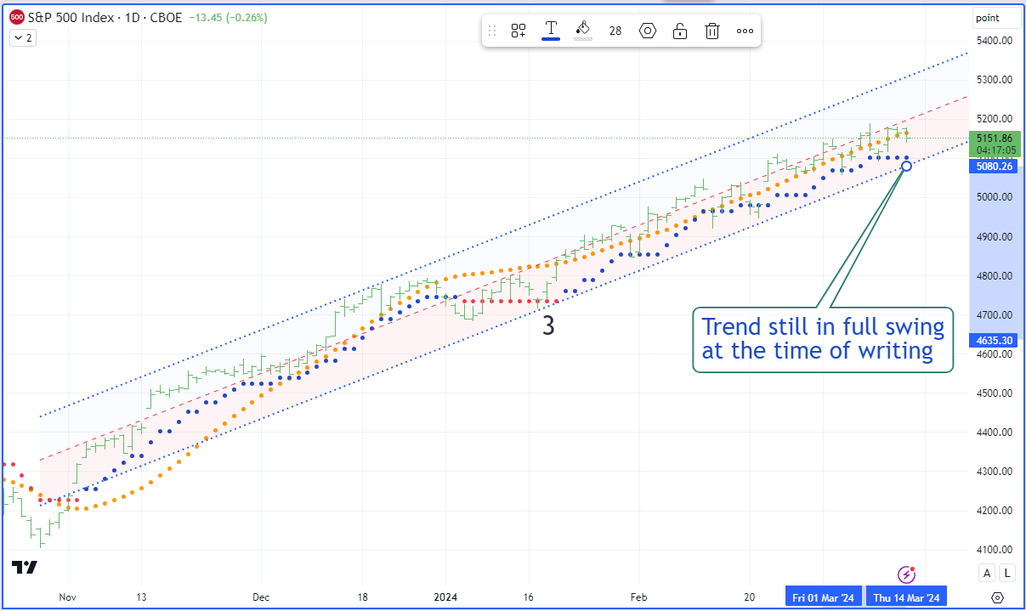Open the font size 28 dropdown

tap(615, 31)
